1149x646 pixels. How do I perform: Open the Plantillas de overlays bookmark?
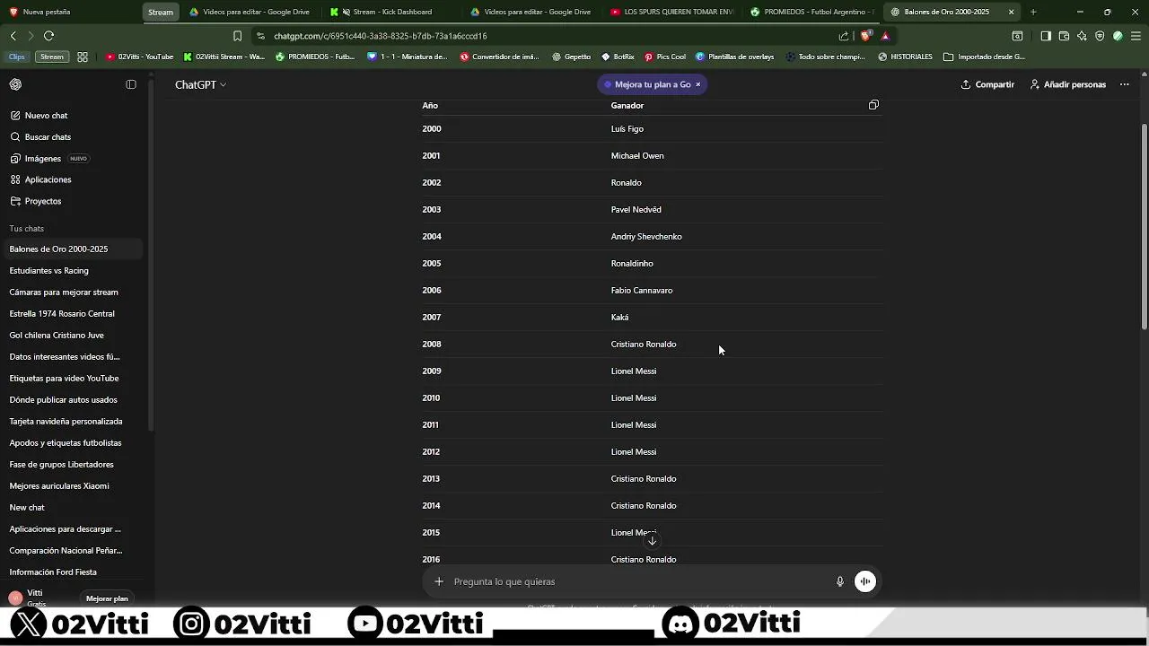pos(734,57)
